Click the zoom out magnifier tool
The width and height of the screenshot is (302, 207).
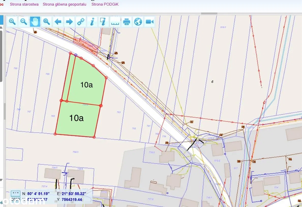point(24,22)
